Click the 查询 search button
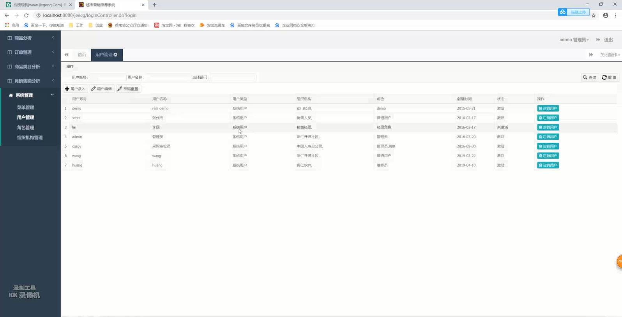The image size is (622, 317). click(x=590, y=77)
